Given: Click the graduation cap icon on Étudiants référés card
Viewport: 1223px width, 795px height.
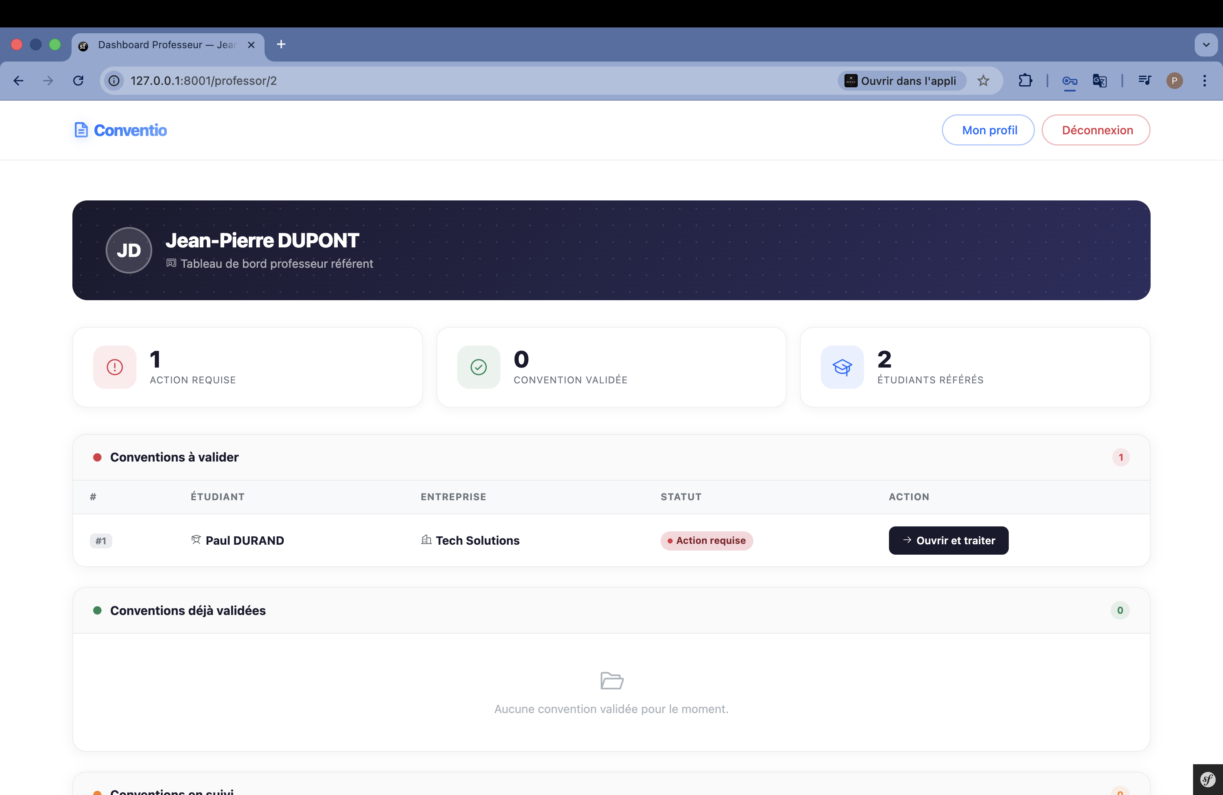Looking at the screenshot, I should click(841, 367).
